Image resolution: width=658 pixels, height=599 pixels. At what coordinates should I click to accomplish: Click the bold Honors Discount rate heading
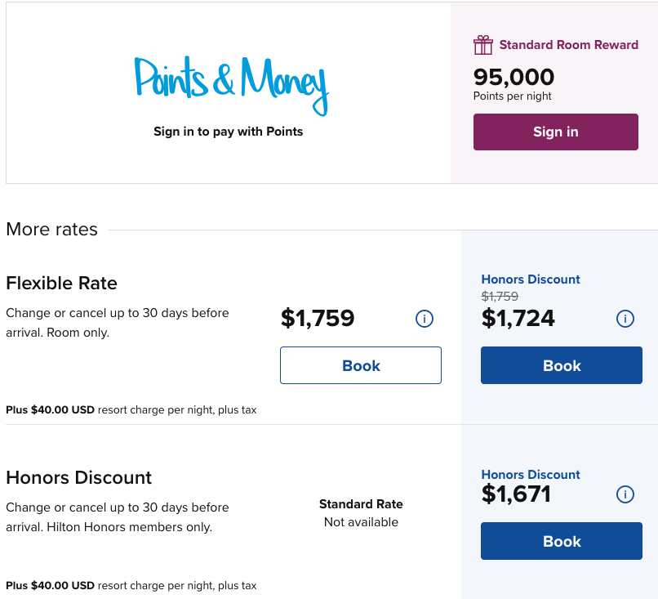[79, 478]
